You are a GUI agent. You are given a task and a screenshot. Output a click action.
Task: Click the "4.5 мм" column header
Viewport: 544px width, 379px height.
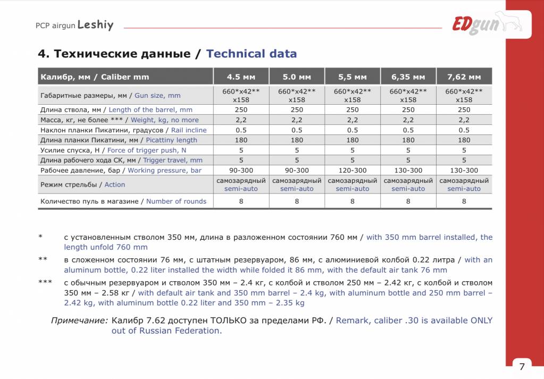click(x=241, y=77)
